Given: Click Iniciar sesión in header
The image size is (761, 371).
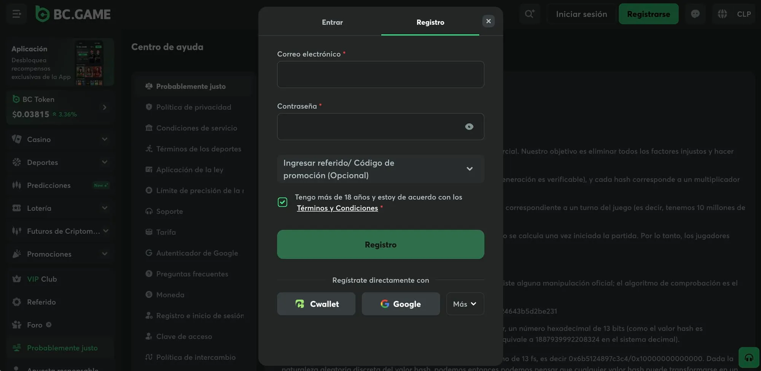Looking at the screenshot, I should [581, 14].
